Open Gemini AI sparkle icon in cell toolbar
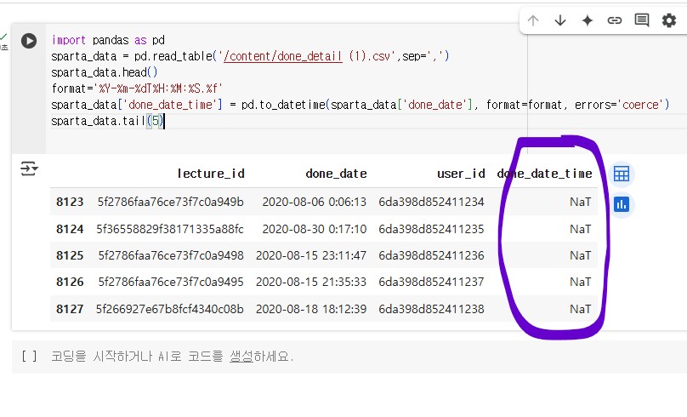Image resolution: width=687 pixels, height=417 pixels. 588,20
